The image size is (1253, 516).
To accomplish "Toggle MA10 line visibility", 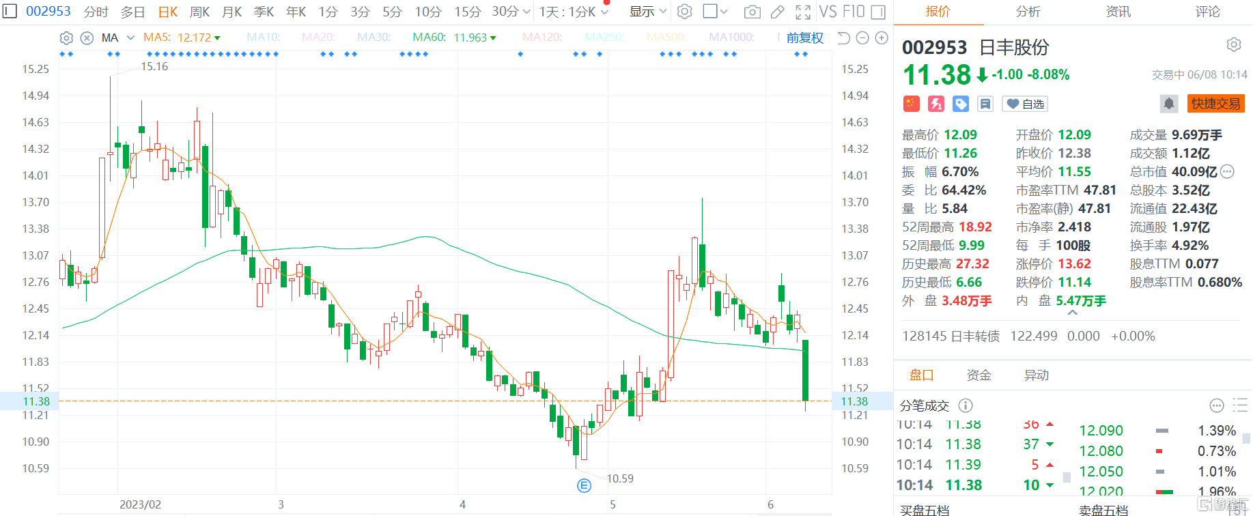I will (x=263, y=38).
